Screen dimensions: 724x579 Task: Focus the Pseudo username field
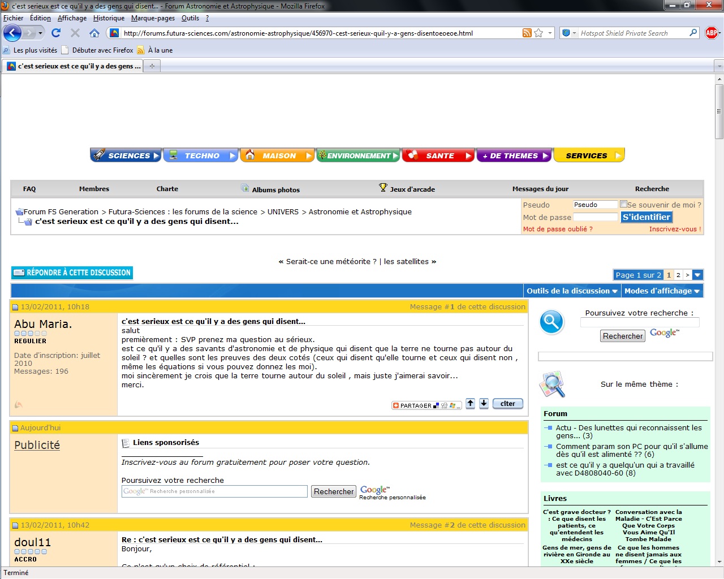(x=596, y=205)
